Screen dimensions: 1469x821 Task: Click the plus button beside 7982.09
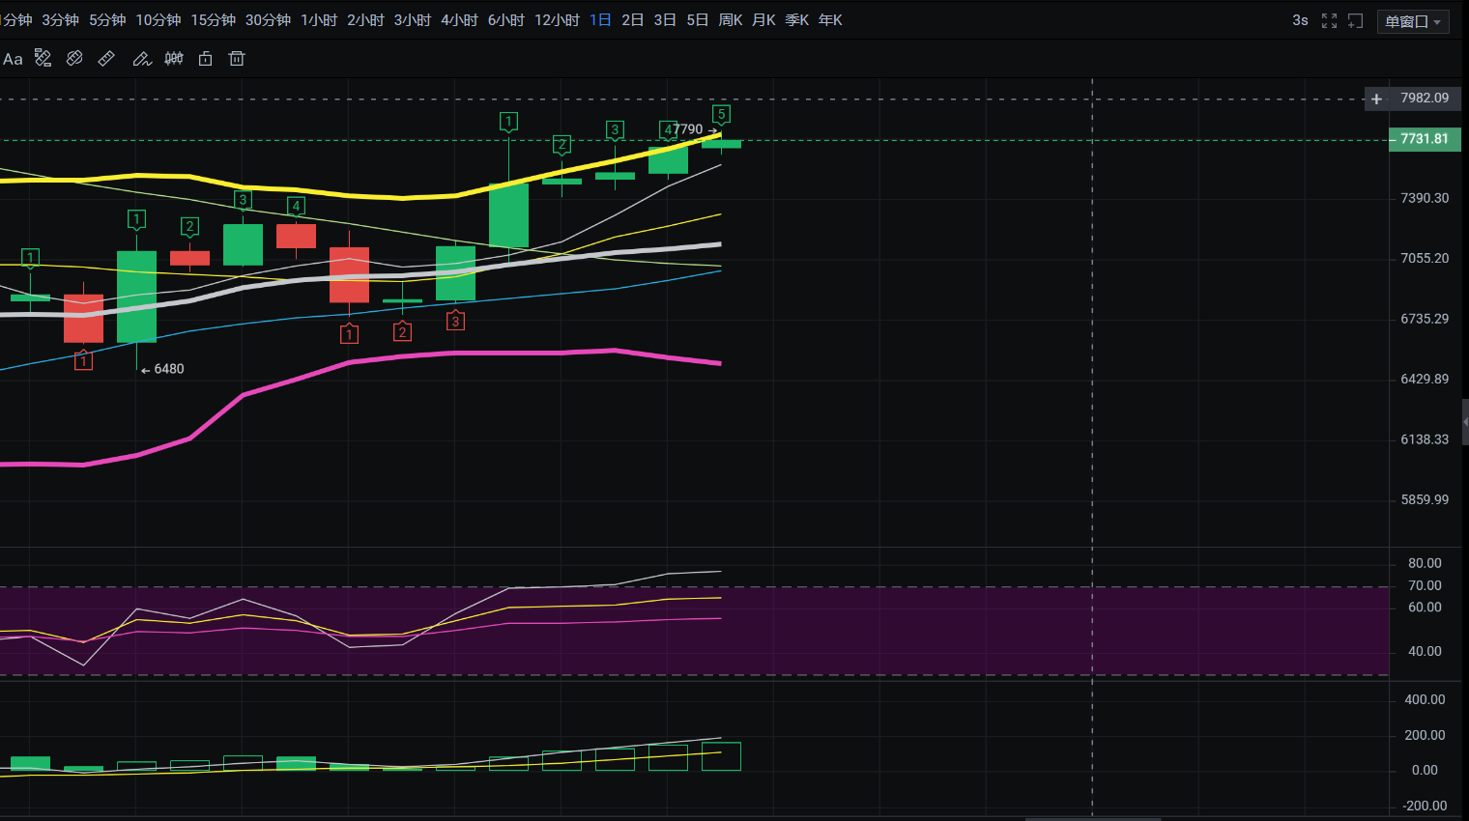(x=1376, y=99)
